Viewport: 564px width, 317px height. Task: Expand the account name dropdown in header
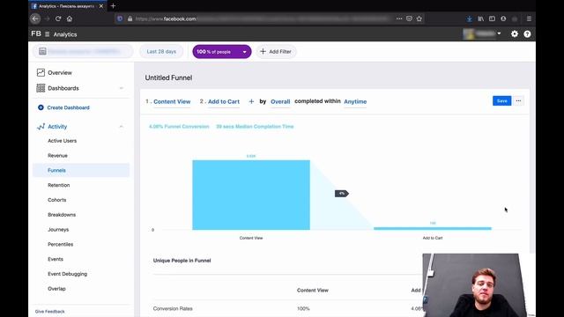click(x=500, y=33)
